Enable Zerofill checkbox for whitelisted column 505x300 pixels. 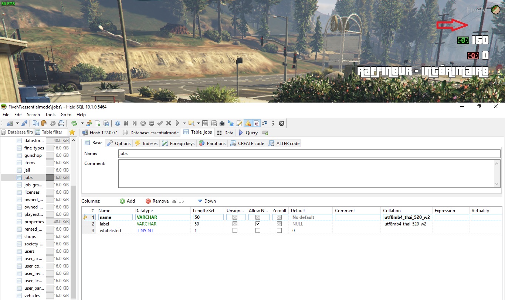click(x=279, y=231)
